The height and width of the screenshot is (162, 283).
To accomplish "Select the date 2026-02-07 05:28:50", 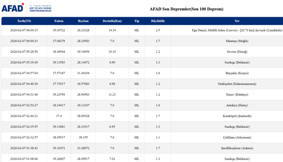I will click(24, 52).
